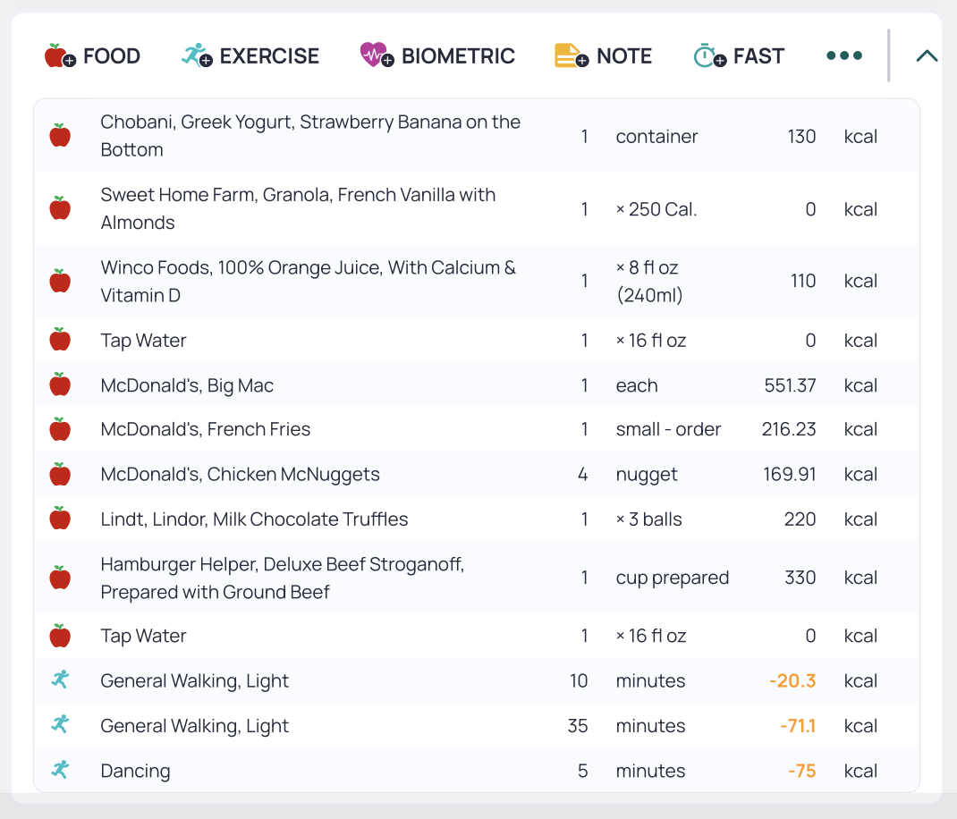The width and height of the screenshot is (957, 819).
Task: Open the McDonald's French Fries entry
Action: pyautogui.click(x=206, y=429)
